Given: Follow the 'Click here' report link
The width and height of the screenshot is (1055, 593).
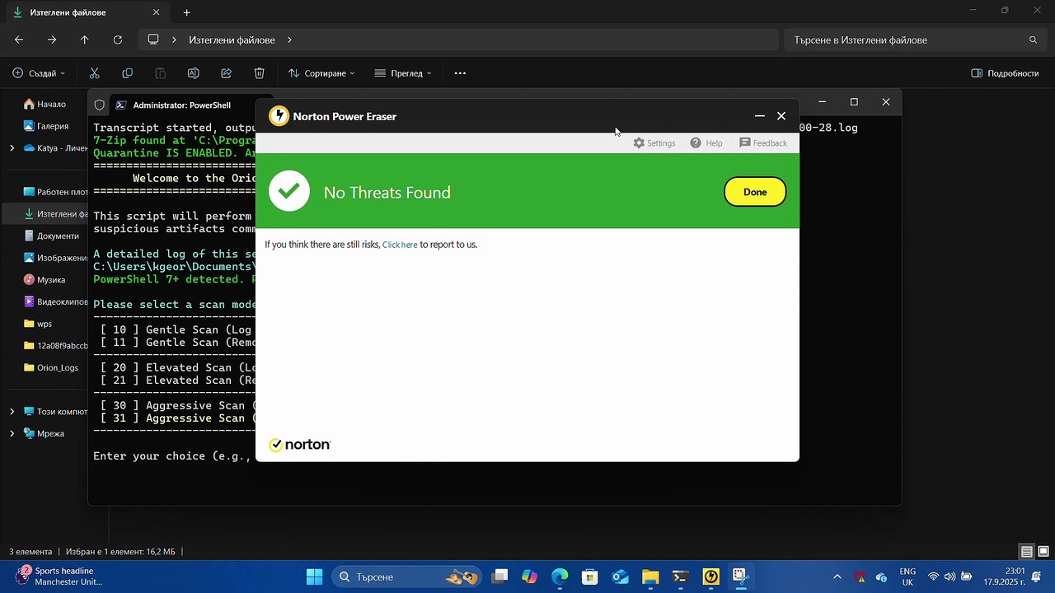Looking at the screenshot, I should point(400,245).
